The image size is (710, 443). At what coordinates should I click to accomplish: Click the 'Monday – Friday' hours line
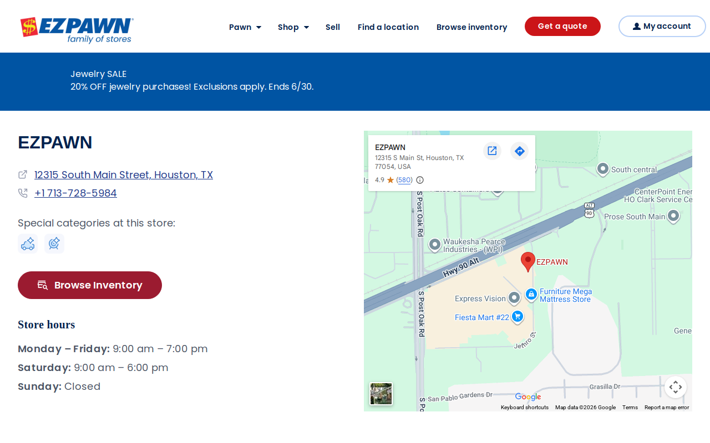pos(113,349)
